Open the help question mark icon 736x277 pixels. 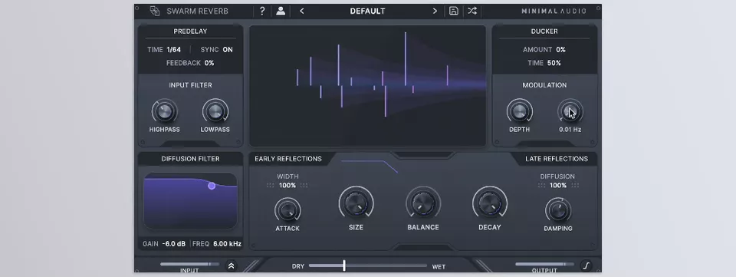point(262,11)
